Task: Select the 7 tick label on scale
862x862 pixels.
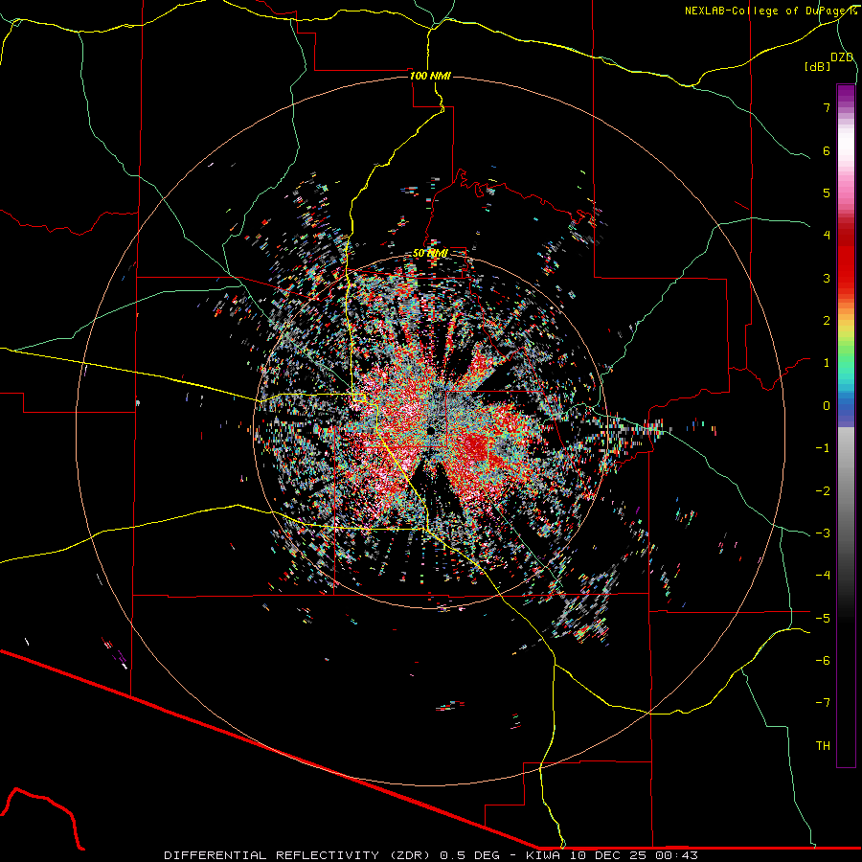Action: click(x=827, y=107)
